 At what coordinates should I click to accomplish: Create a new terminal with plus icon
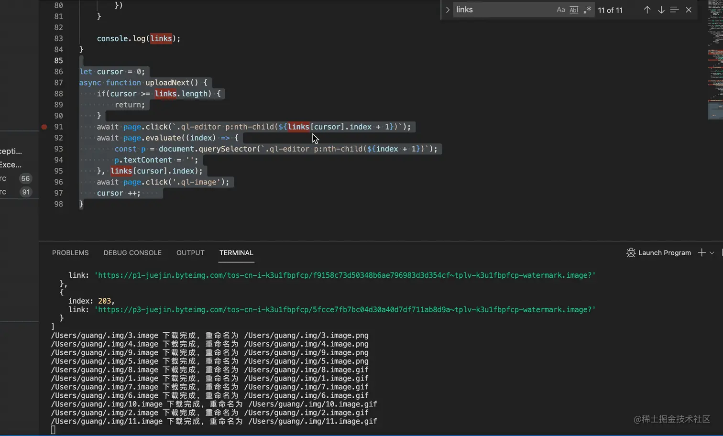701,252
